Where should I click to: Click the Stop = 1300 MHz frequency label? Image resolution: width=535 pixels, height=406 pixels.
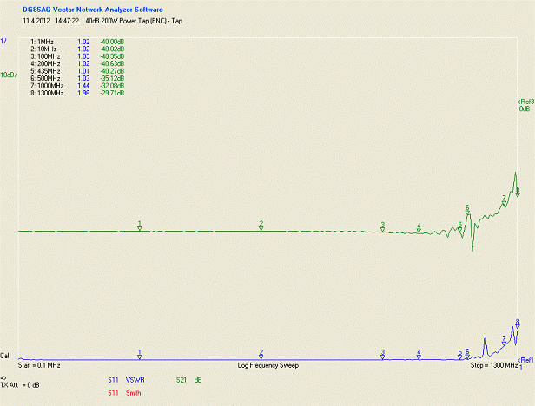(493, 366)
